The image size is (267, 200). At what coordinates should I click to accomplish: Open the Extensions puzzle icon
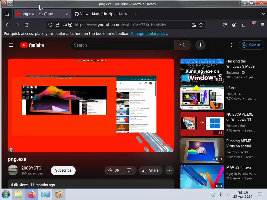[x=244, y=25]
